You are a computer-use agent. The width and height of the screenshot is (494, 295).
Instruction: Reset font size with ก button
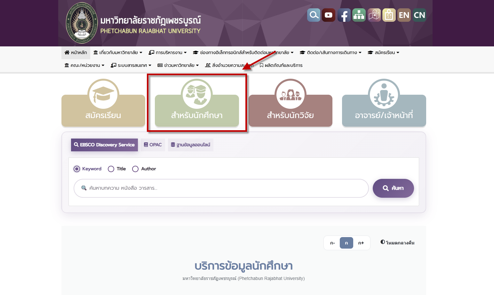point(347,243)
